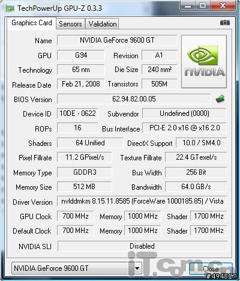
Task: Click the ROPs field showing 16
Action: tap(77, 128)
